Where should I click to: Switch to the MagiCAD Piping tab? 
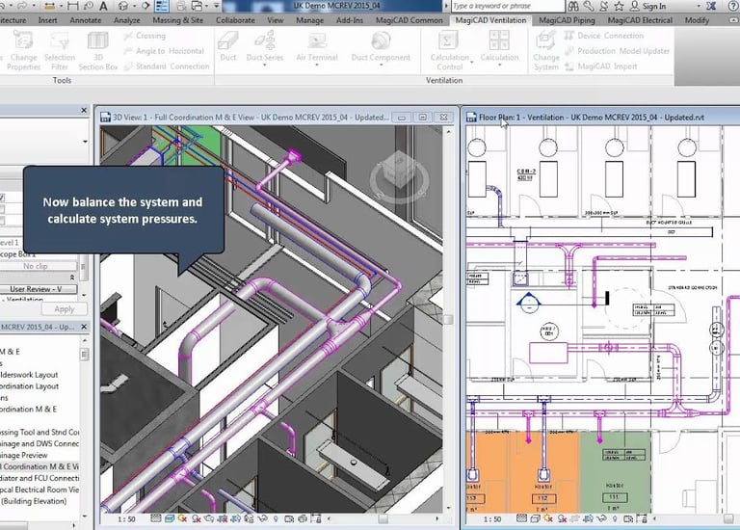tap(568, 20)
